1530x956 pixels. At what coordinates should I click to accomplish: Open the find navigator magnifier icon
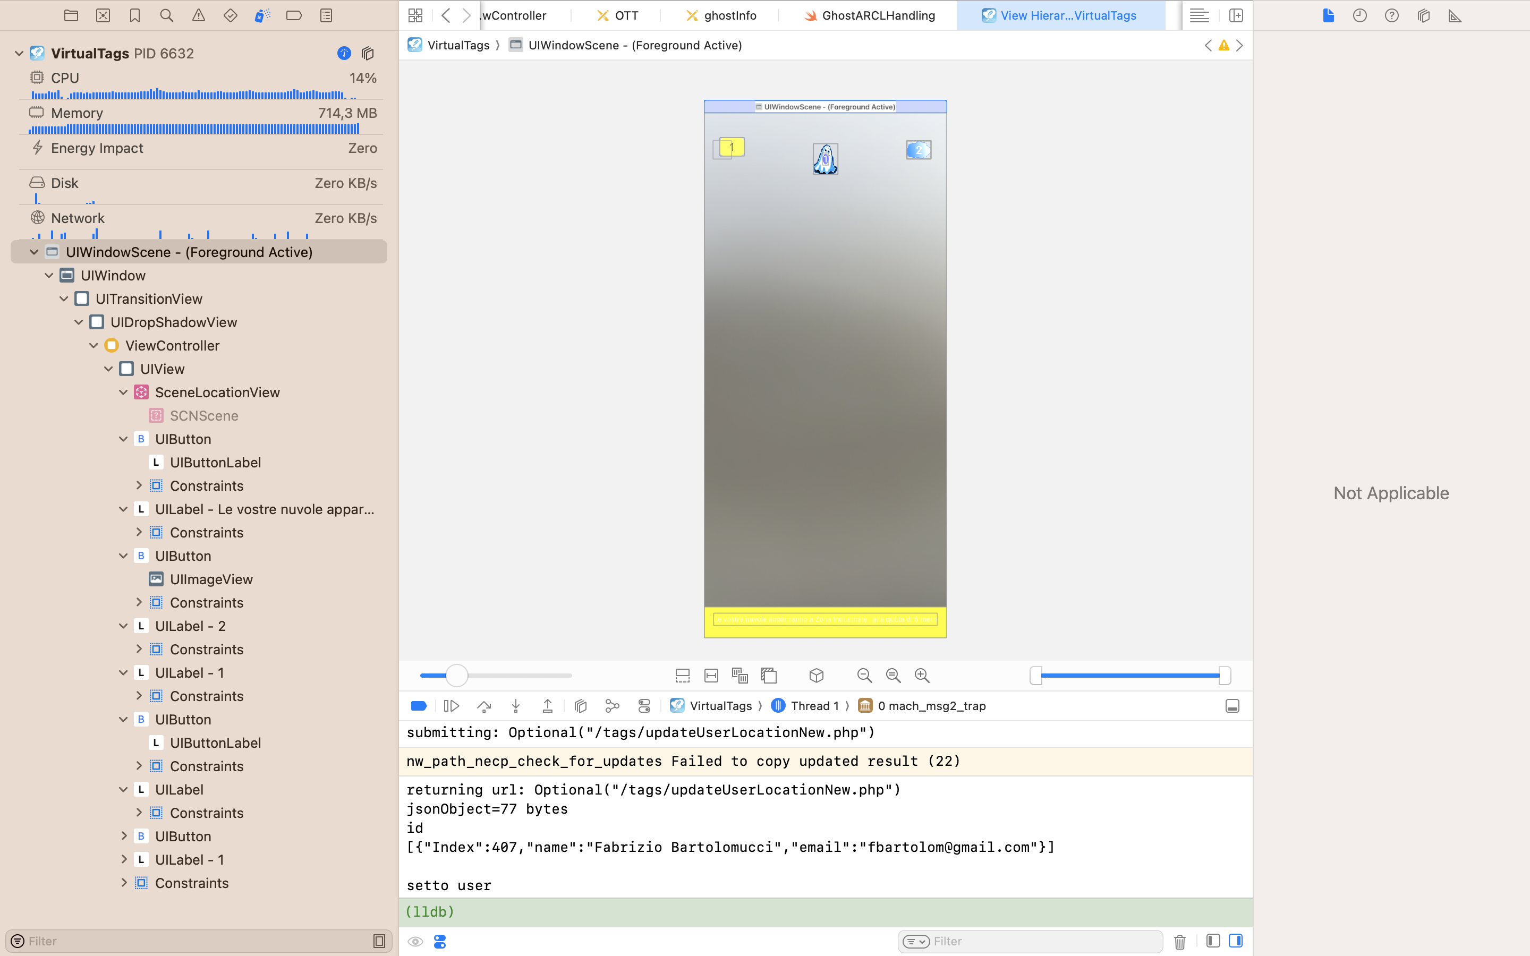166,15
